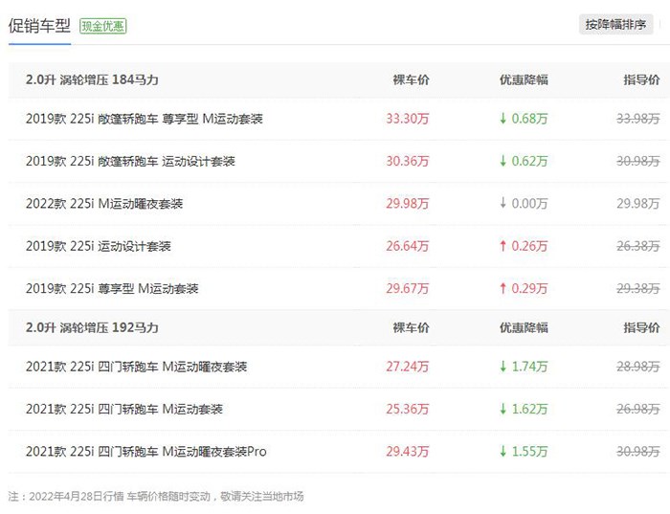The image size is (670, 514).
Task: Open 2021款 225i 四门轿跑车 M运动曜夜套装 non-Pro
Action: (x=136, y=367)
